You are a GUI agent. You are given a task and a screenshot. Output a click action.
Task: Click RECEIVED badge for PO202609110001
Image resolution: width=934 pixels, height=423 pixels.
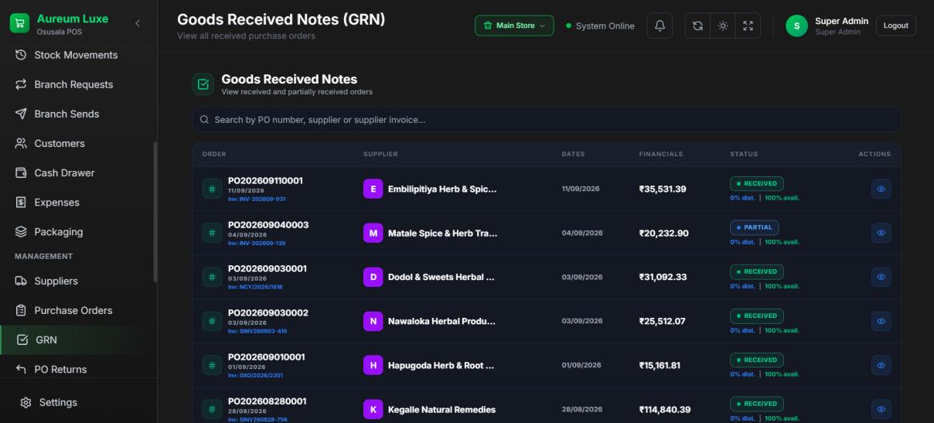click(x=757, y=183)
